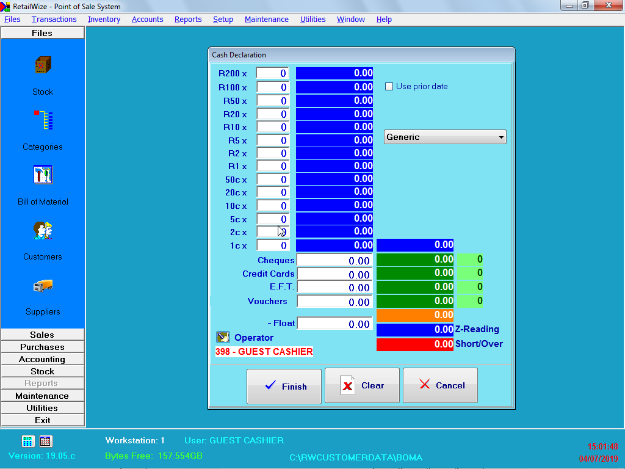Open the Categories icon in sidebar
Viewport: 625px width, 469px height.
point(43,120)
